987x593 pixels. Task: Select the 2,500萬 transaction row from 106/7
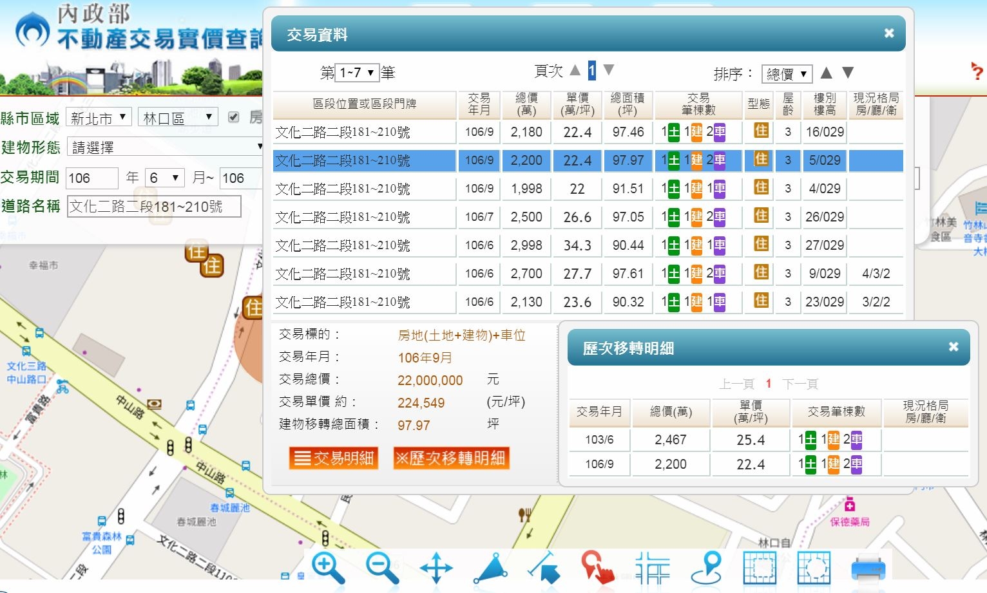(526, 217)
